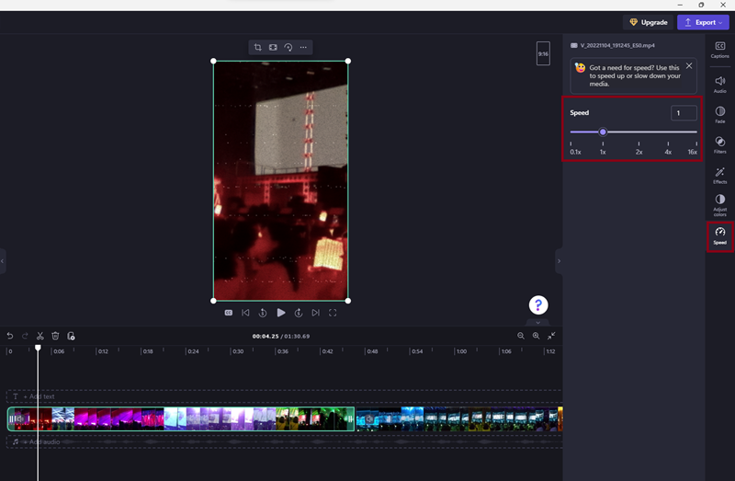Open the 9:16 aspect ratio selector
Image resolution: width=735 pixels, height=481 pixels.
[543, 53]
